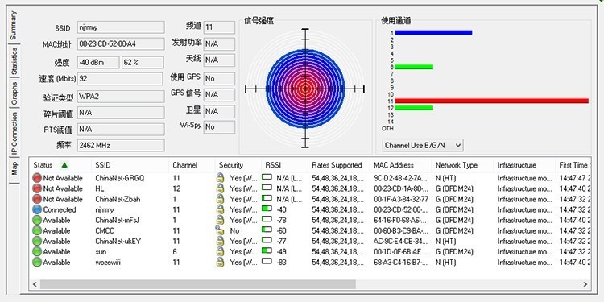
Task: Click the red channel 11 usage bar
Action: pyautogui.click(x=491, y=101)
